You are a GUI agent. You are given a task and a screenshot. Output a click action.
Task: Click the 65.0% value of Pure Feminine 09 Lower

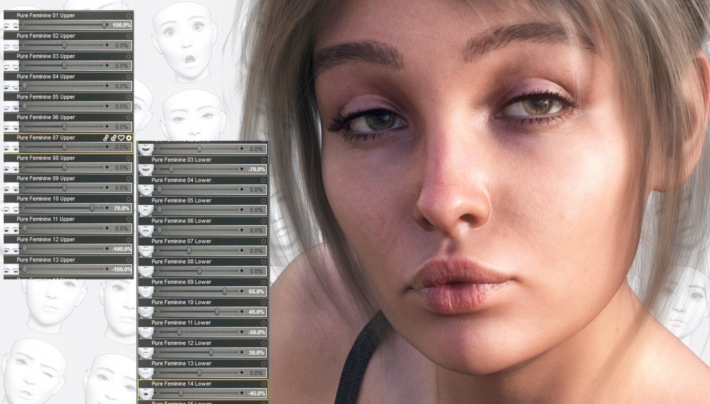pos(256,291)
